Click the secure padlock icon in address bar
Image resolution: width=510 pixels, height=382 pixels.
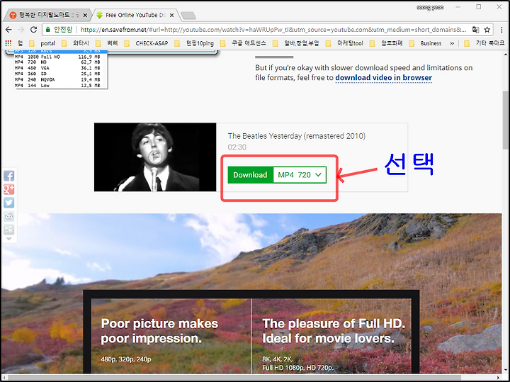pos(48,30)
